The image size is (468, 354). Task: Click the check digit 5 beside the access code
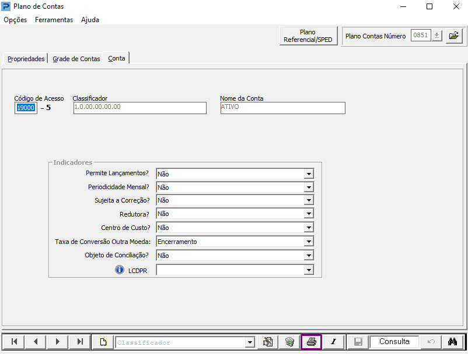(x=48, y=108)
